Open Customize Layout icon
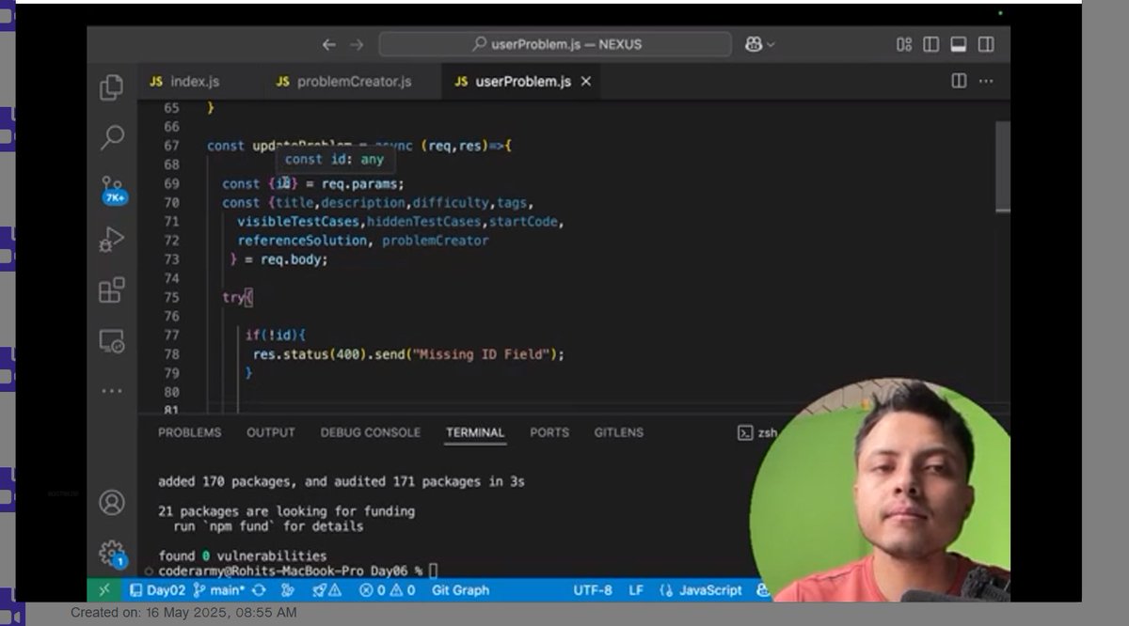Image resolution: width=1129 pixels, height=626 pixels. click(x=904, y=44)
